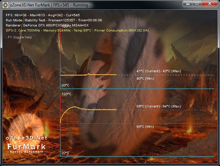Image resolution: width=220 pixels, height=166 pixels.
Task: Click the lower graph '20°C' axis label
Action: (65, 153)
